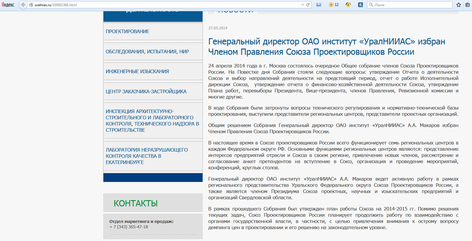This screenshot has width=472, height=241.
Task: Open the ПРОЕКТИРОВАНИЕ menu item
Action: click(127, 31)
